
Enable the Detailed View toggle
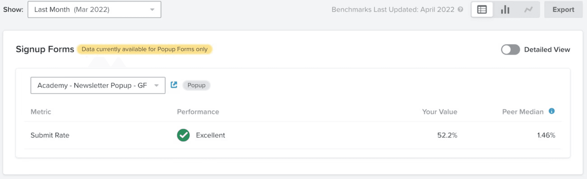pos(510,50)
